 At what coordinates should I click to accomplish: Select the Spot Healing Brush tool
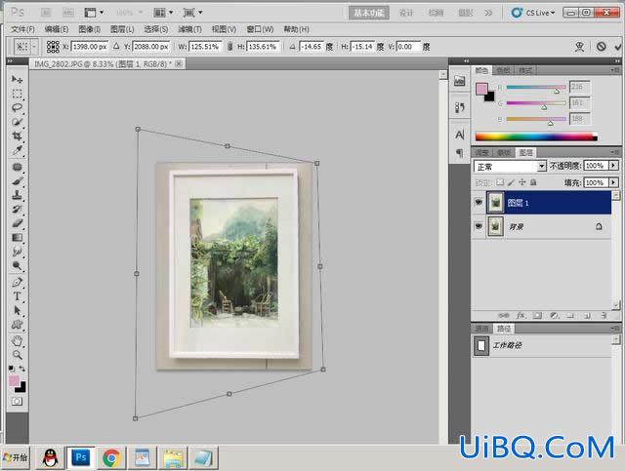[17, 167]
